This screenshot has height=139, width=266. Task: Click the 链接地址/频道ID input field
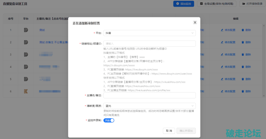coord(149,44)
